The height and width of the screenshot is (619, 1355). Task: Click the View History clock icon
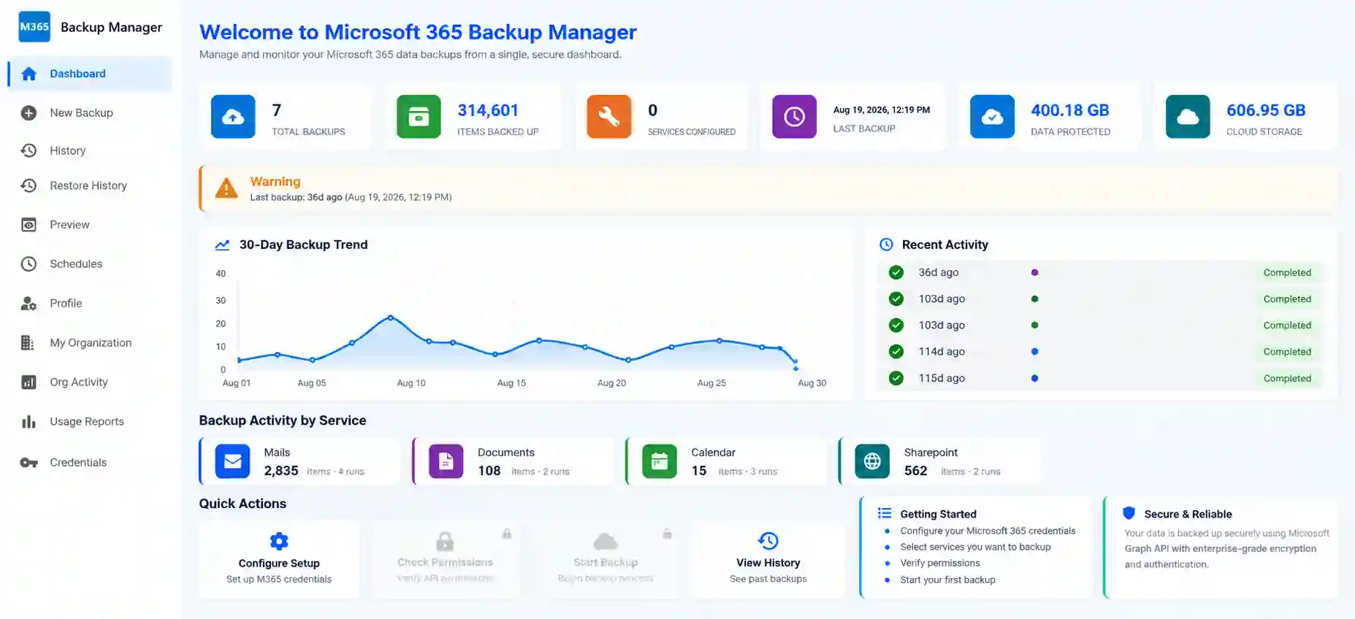pos(768,541)
